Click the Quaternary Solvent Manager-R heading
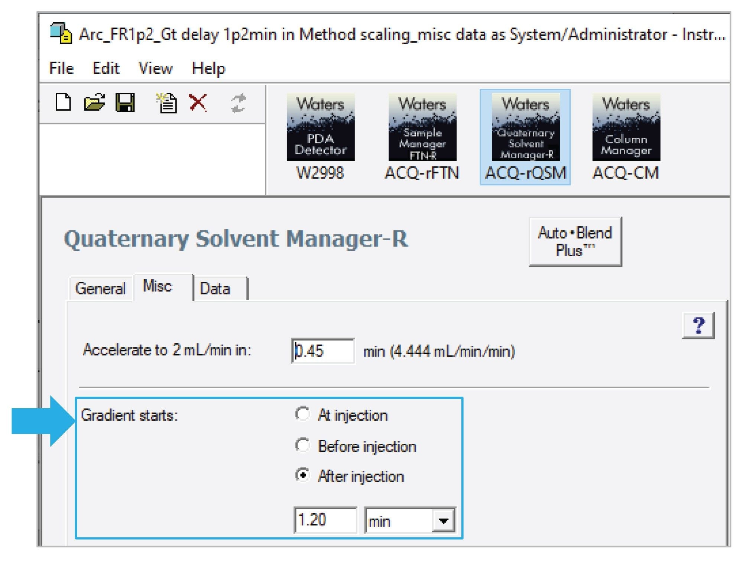The height and width of the screenshot is (563, 743). click(x=236, y=238)
